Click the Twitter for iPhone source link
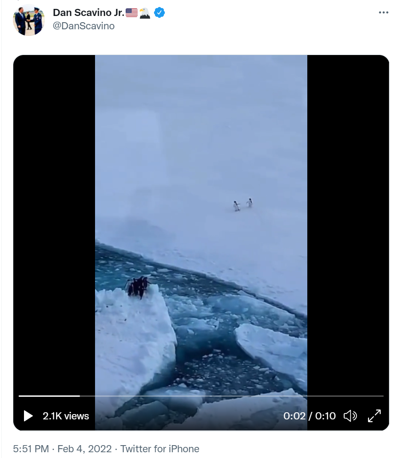The width and height of the screenshot is (397, 458). pos(159,449)
